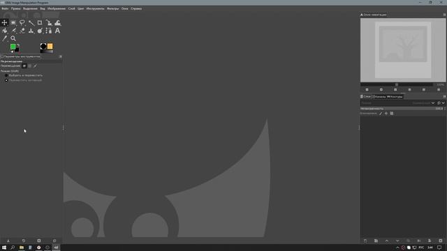The height and width of the screenshot is (251, 447).
Task: Select the Fuzzy Select wand tool
Action: coord(31,22)
